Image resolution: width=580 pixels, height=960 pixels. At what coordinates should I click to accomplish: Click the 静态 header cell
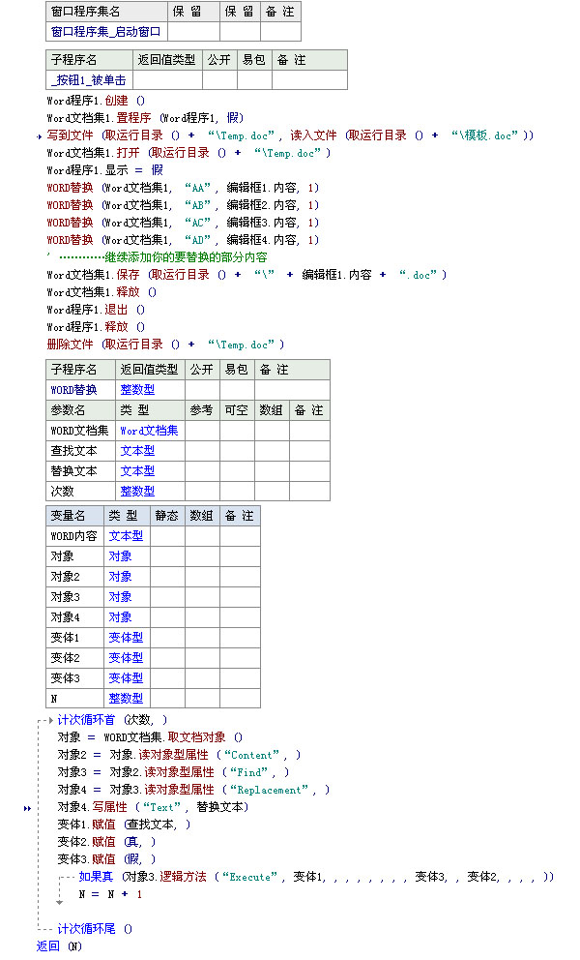[x=167, y=516]
